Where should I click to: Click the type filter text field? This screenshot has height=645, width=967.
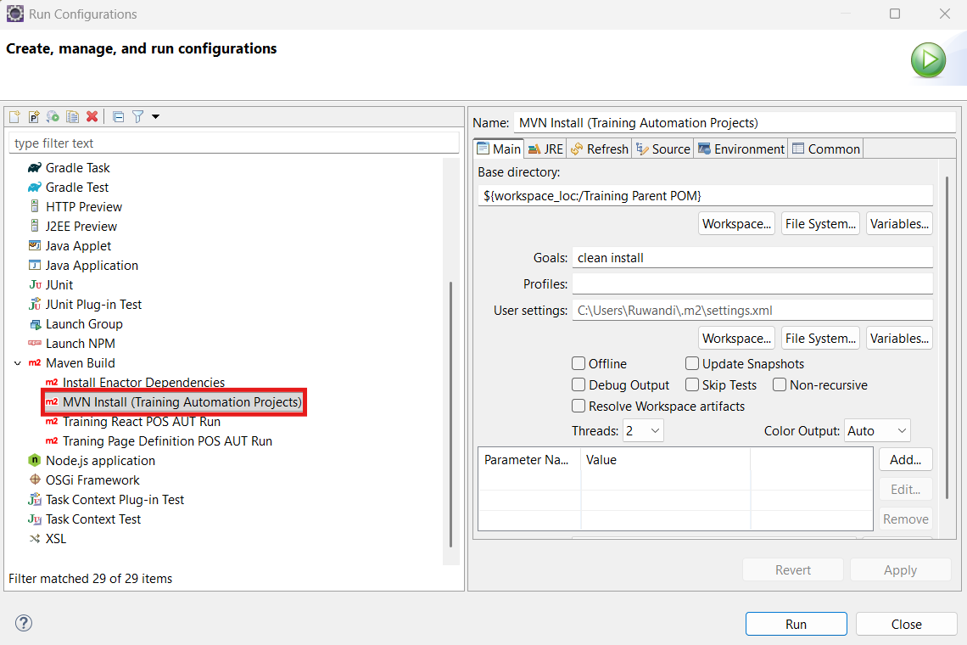tap(234, 143)
